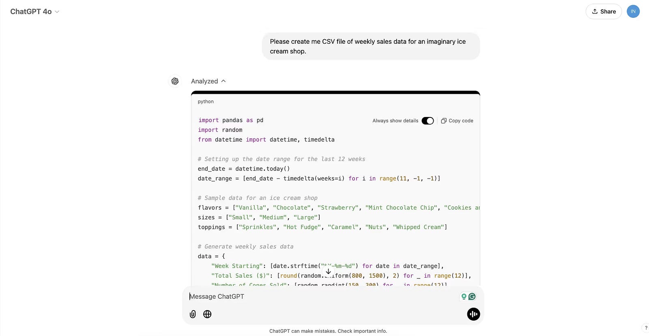Toggle the Always show details switch
649x336 pixels.
428,121
